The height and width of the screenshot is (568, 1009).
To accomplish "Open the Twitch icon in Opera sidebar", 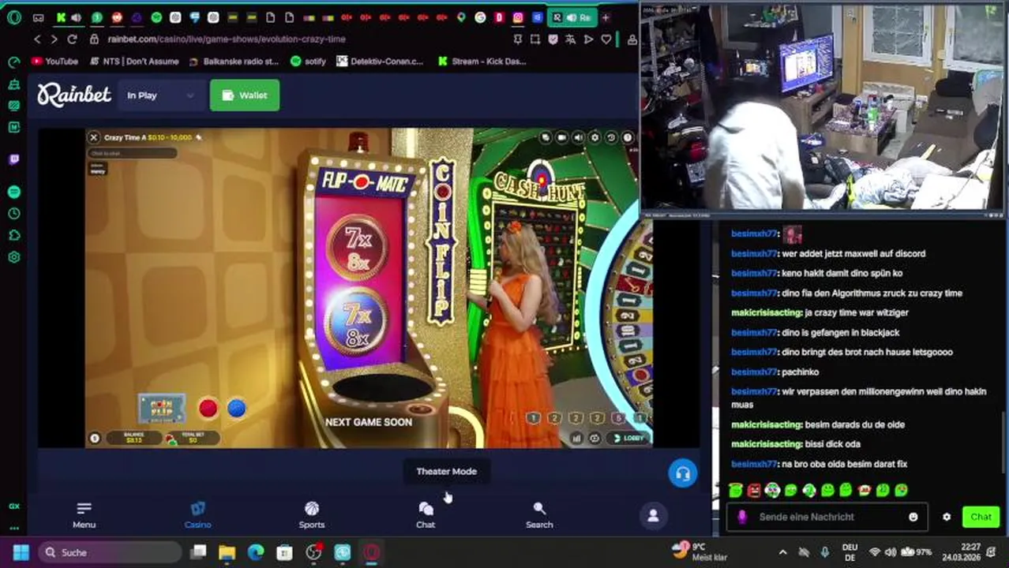I will [x=13, y=159].
